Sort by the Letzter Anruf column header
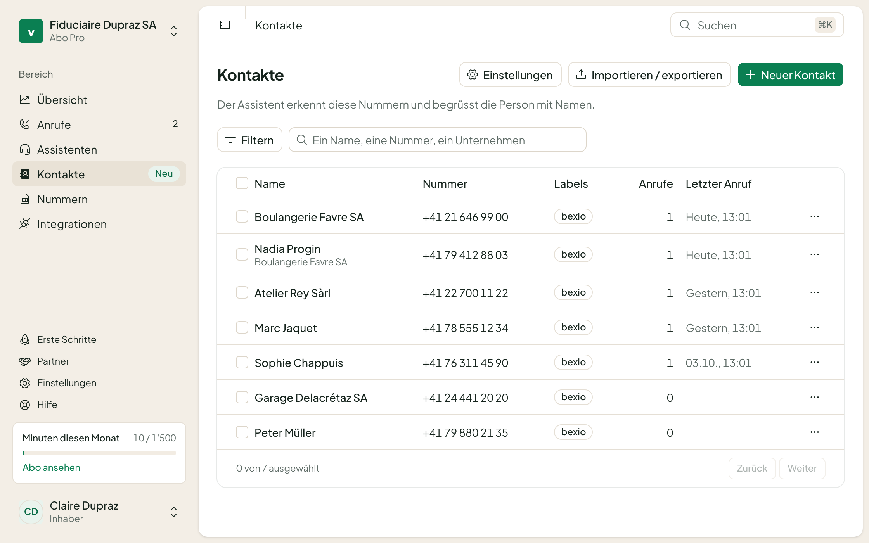Screen dimensions: 869x543 (718, 183)
